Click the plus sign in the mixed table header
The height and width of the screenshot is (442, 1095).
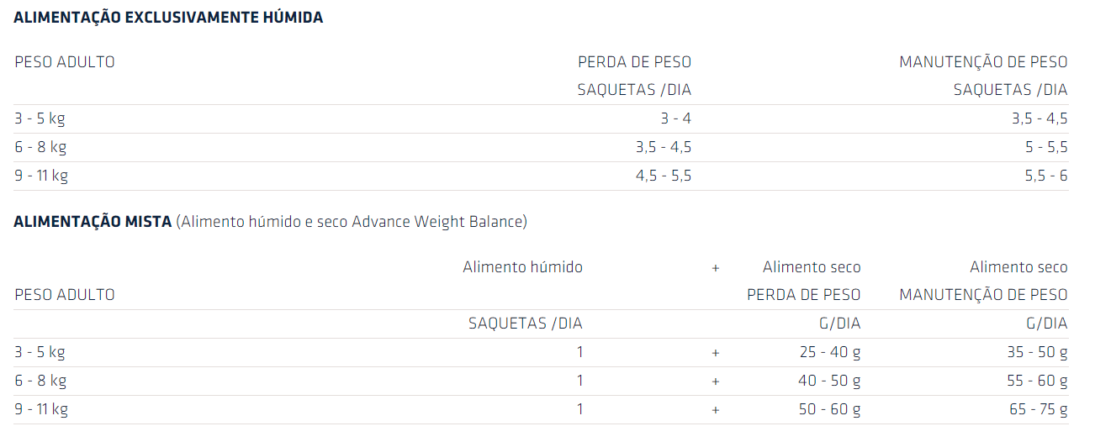pos(716,268)
